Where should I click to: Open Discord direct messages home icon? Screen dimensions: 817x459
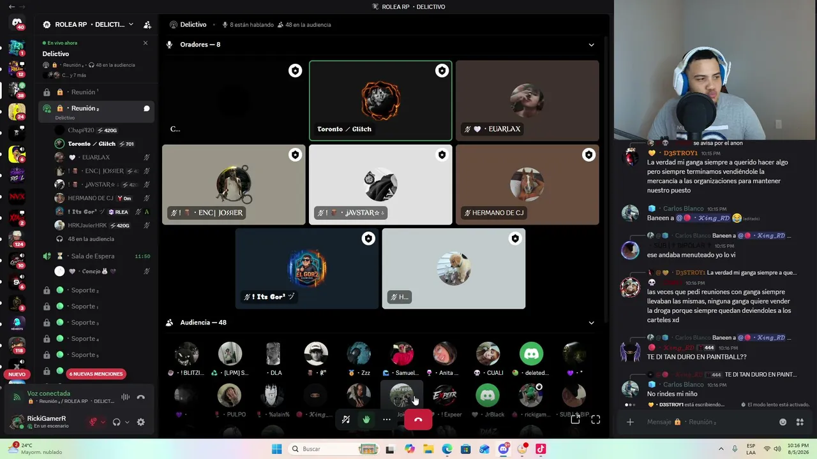click(x=17, y=23)
